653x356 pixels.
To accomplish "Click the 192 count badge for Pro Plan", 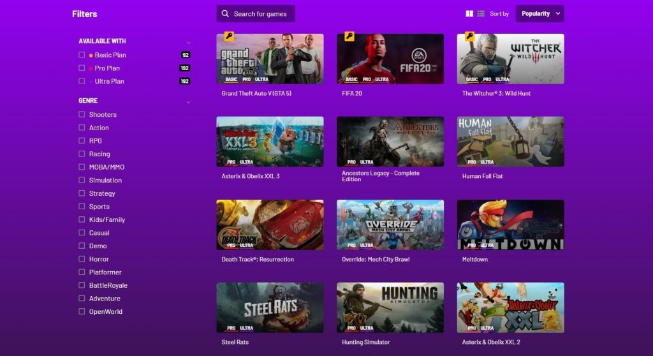I will 184,68.
